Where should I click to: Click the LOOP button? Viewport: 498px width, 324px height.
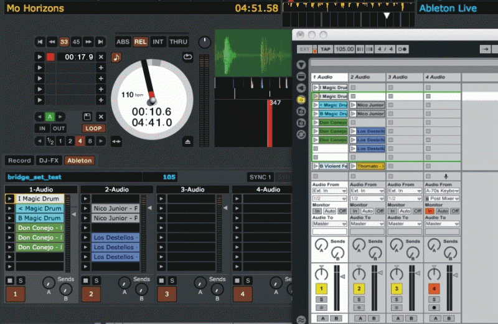[x=93, y=128]
